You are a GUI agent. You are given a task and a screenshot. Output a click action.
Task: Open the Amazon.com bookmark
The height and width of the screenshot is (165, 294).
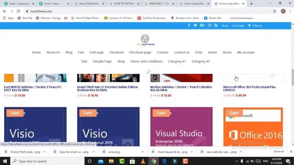(186, 18)
